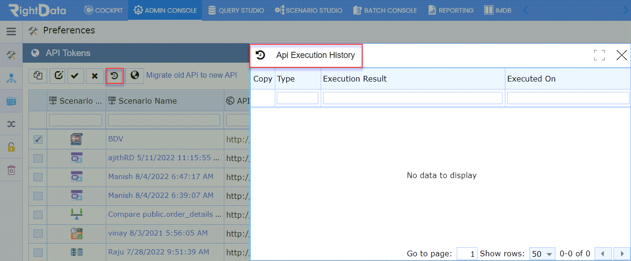Viewport: 631px width, 261px height.
Task: Open the QUERY STUDIO tab
Action: 236,10
